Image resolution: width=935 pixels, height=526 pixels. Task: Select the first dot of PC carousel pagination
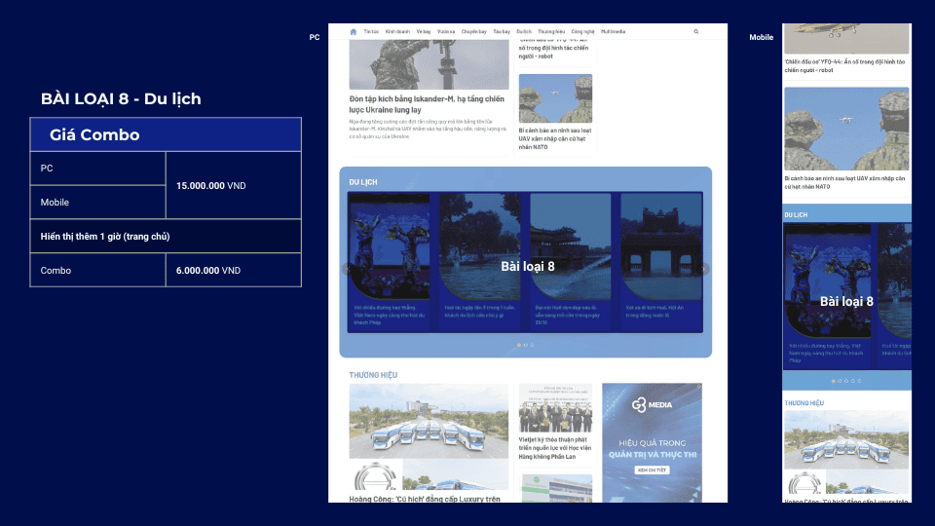[518, 345]
